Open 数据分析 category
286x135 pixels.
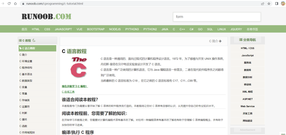tap(247, 77)
